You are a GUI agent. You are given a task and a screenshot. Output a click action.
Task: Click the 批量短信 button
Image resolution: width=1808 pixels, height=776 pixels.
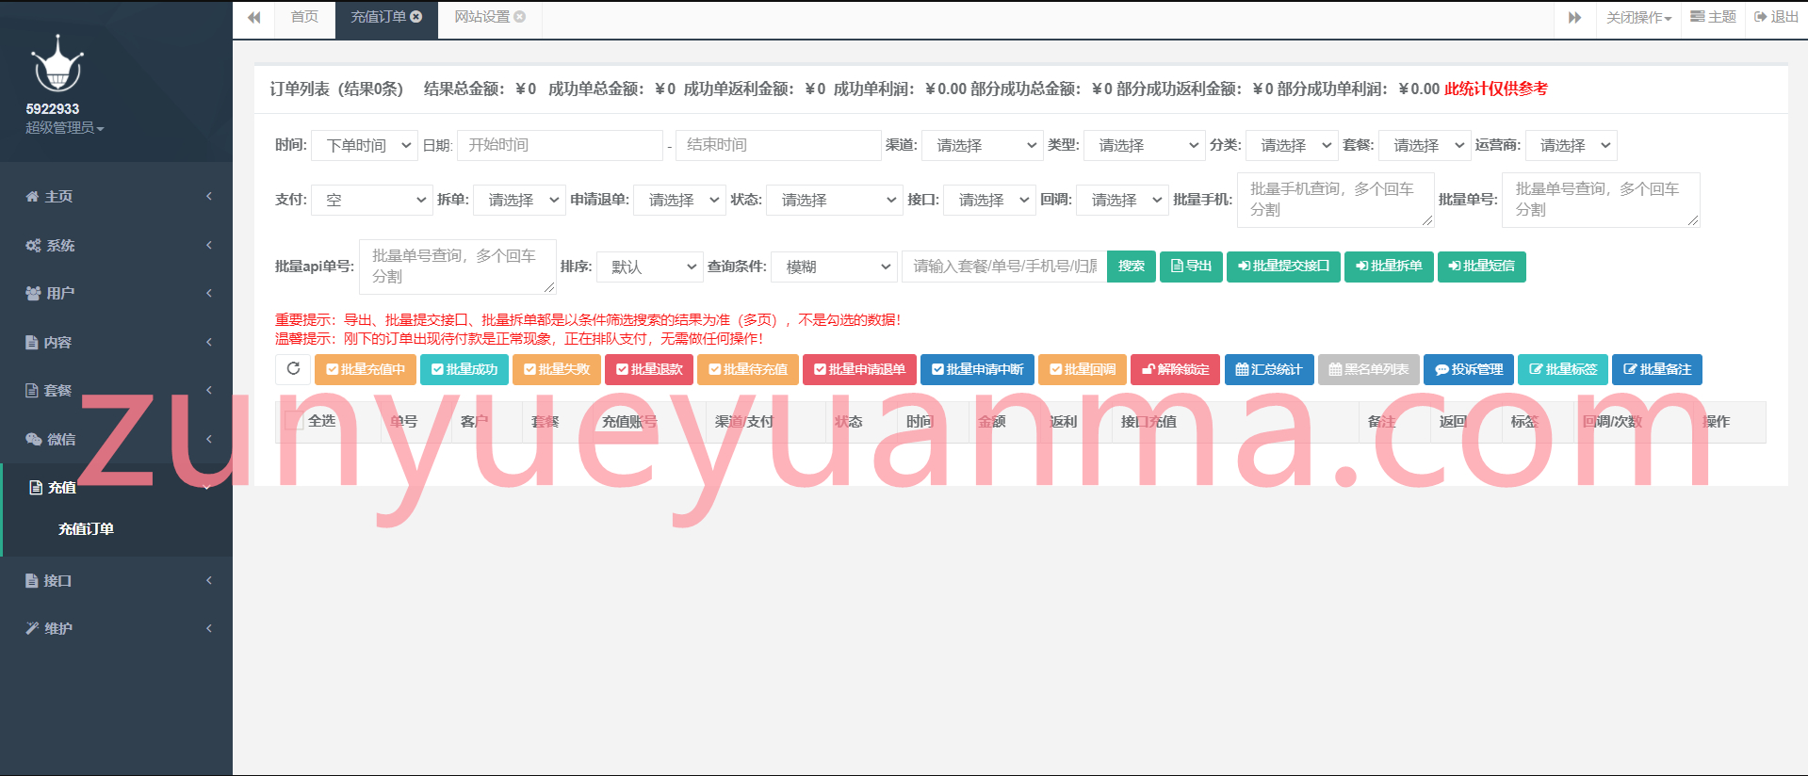point(1481,267)
